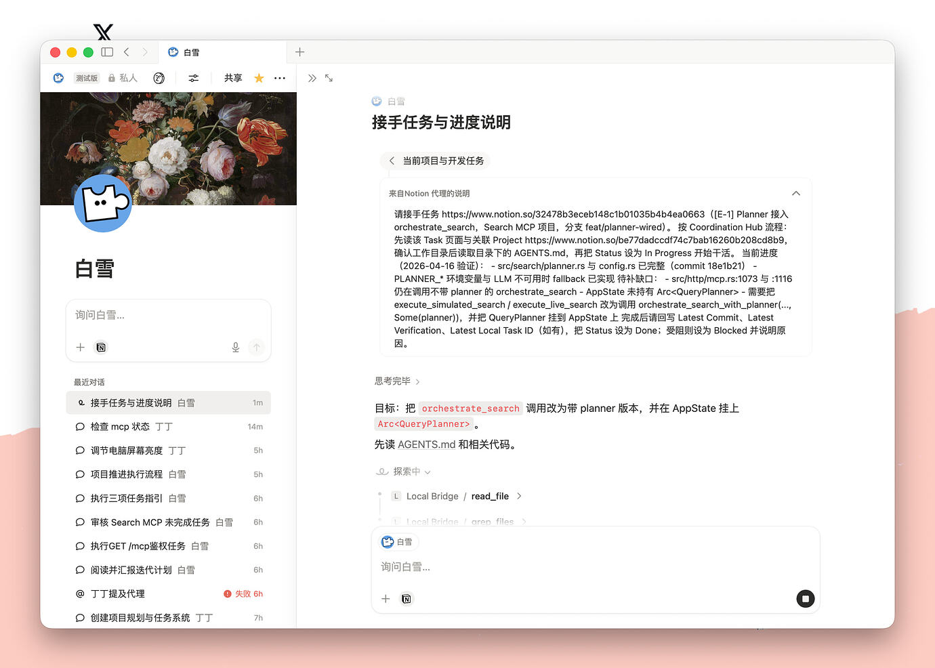Click the Notion icon inside the chat input

coord(406,599)
